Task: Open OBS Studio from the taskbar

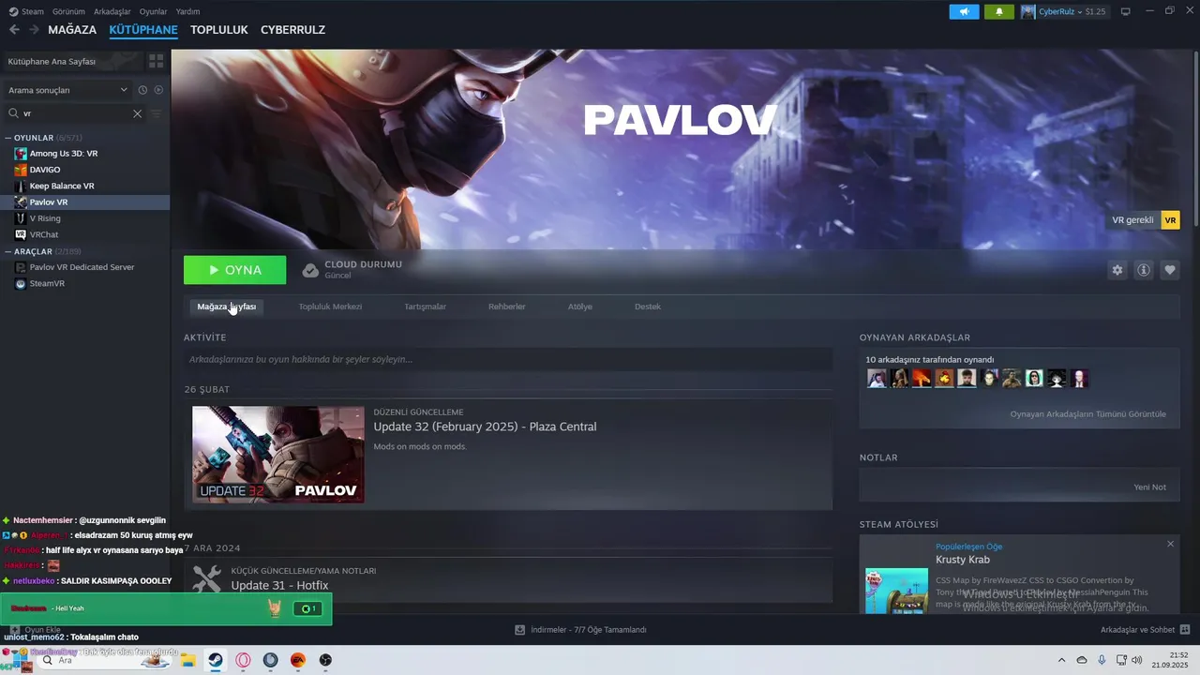Action: click(325, 660)
